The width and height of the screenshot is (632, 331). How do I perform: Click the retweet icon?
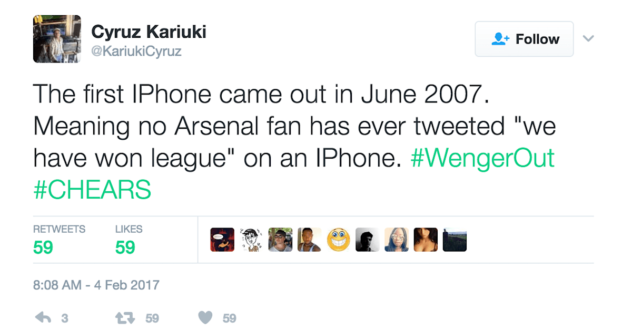125,318
